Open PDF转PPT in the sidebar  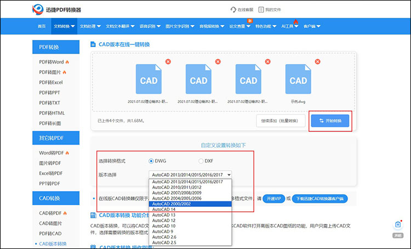pos(49,92)
